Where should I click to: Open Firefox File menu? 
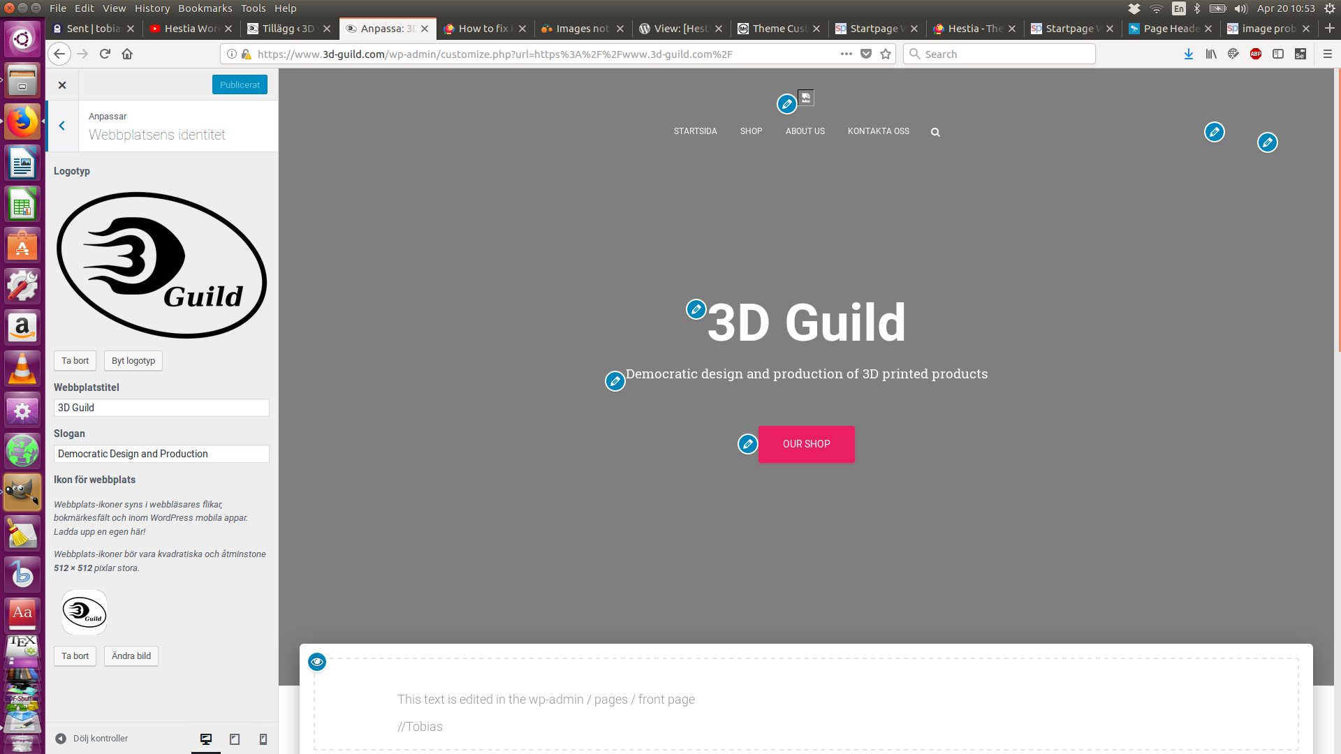58,8
